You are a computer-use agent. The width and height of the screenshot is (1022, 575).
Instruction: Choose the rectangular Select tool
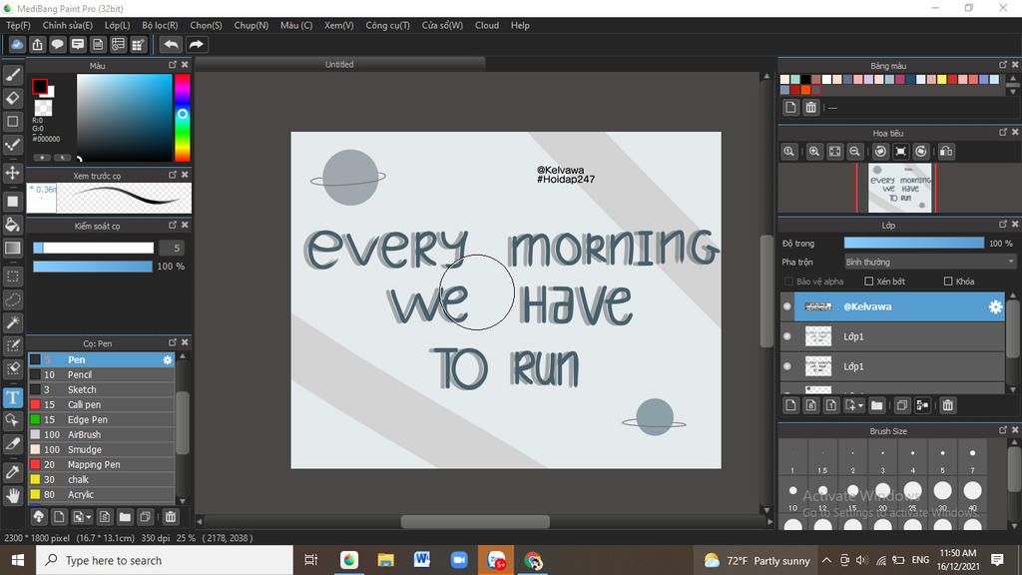tap(12, 277)
